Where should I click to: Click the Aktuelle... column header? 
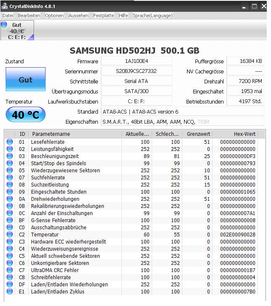pyautogui.click(x=137, y=134)
